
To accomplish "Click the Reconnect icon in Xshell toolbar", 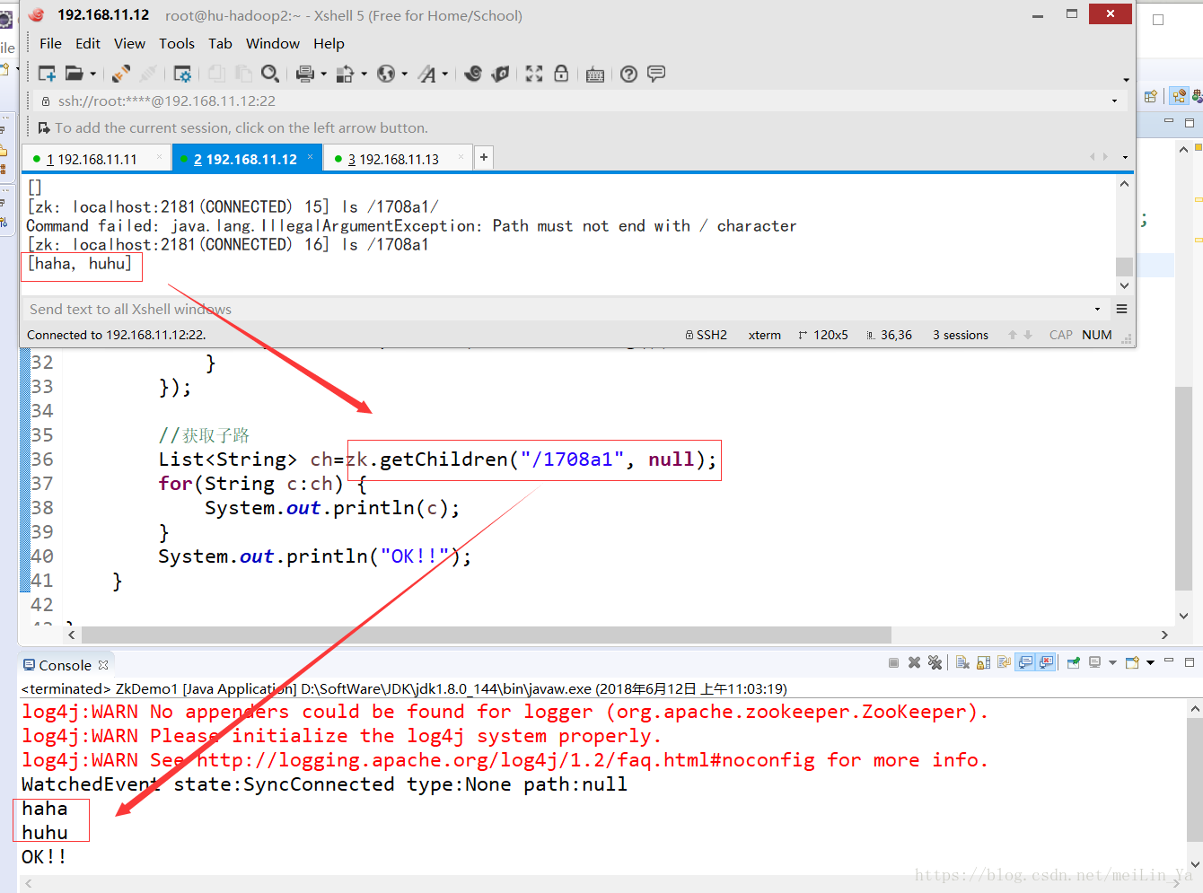I will 121,74.
